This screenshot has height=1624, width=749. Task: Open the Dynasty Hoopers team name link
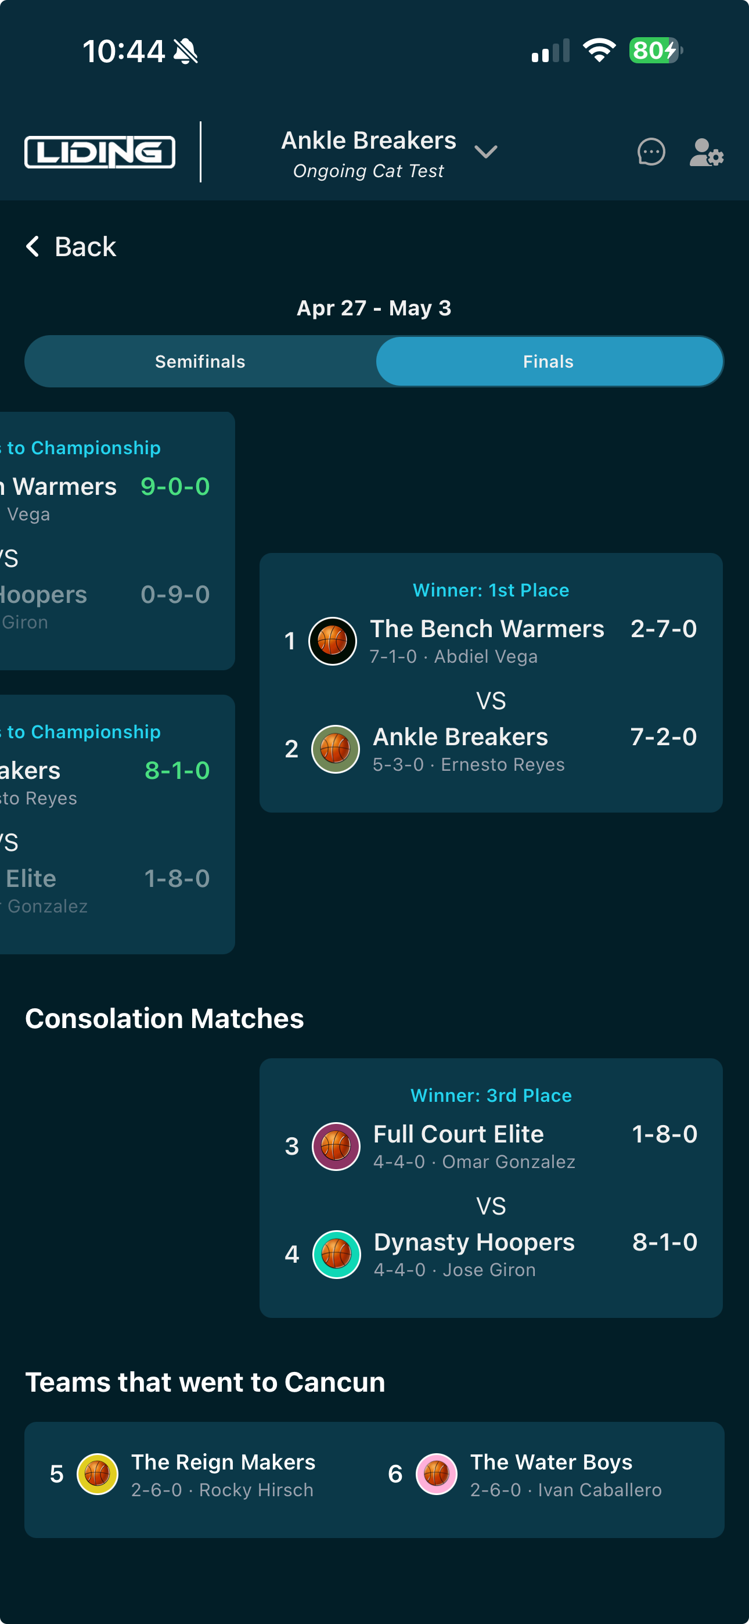pos(474,1242)
